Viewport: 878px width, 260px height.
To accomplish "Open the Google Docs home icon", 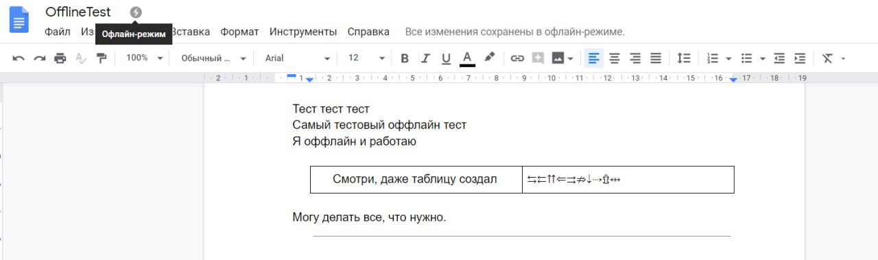I will (x=19, y=19).
